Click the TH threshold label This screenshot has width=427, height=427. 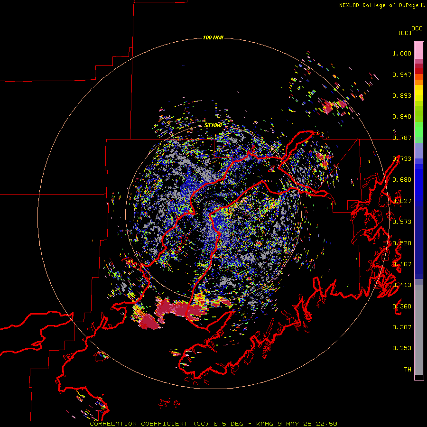pyautogui.click(x=408, y=370)
